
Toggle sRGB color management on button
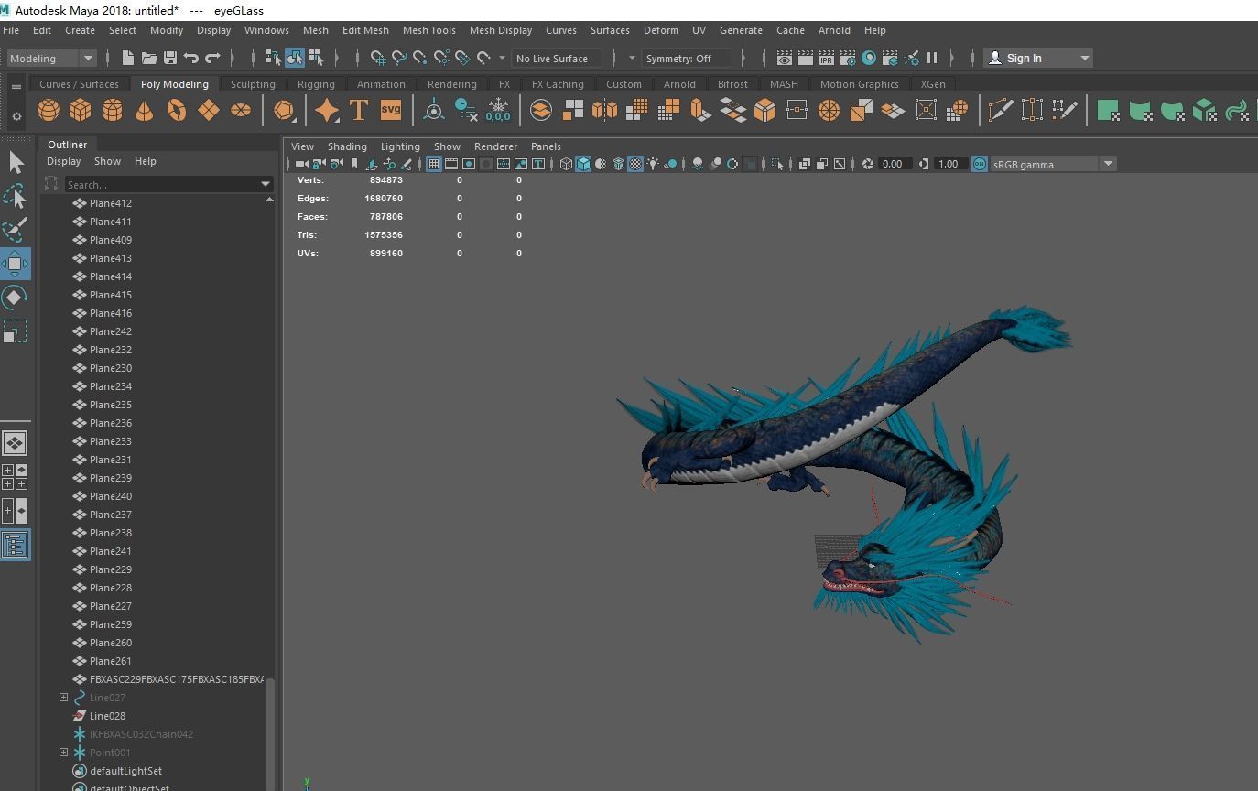[x=980, y=164]
